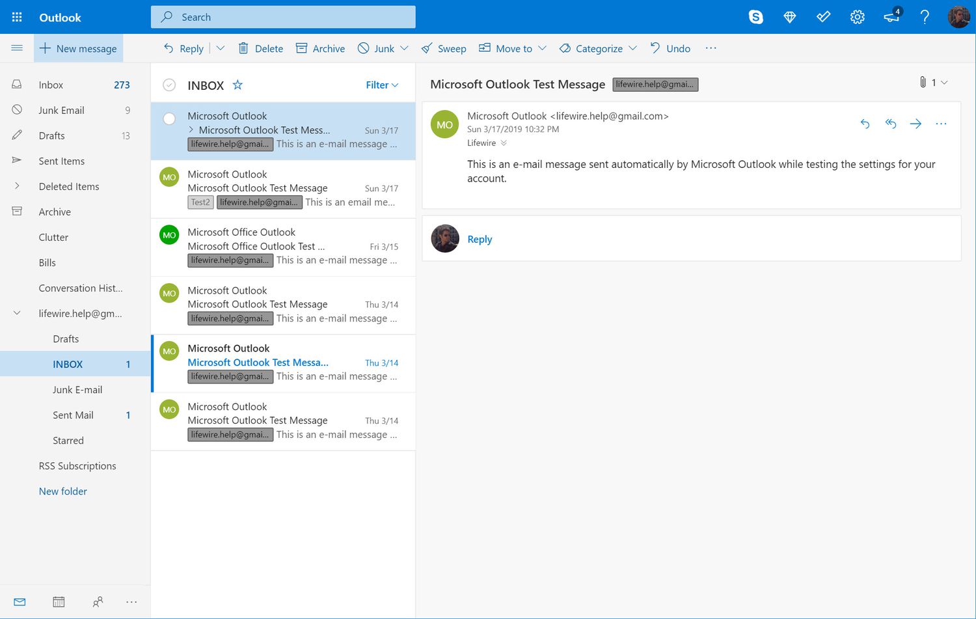Screen dimensions: 976x619
Task: Expand the Categorize dropdown
Action: click(x=632, y=48)
